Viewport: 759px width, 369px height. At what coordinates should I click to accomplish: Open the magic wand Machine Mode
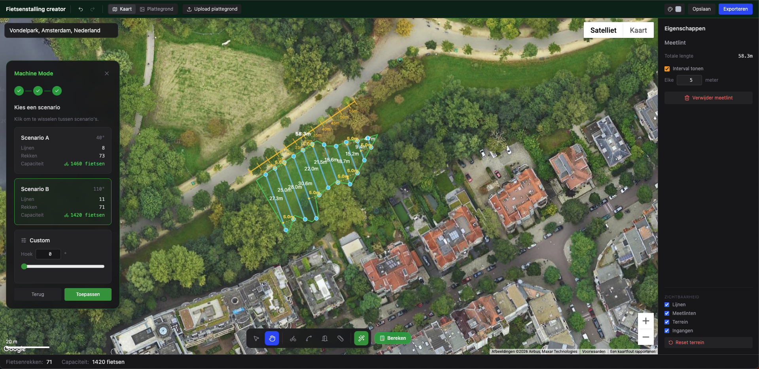[x=361, y=338]
